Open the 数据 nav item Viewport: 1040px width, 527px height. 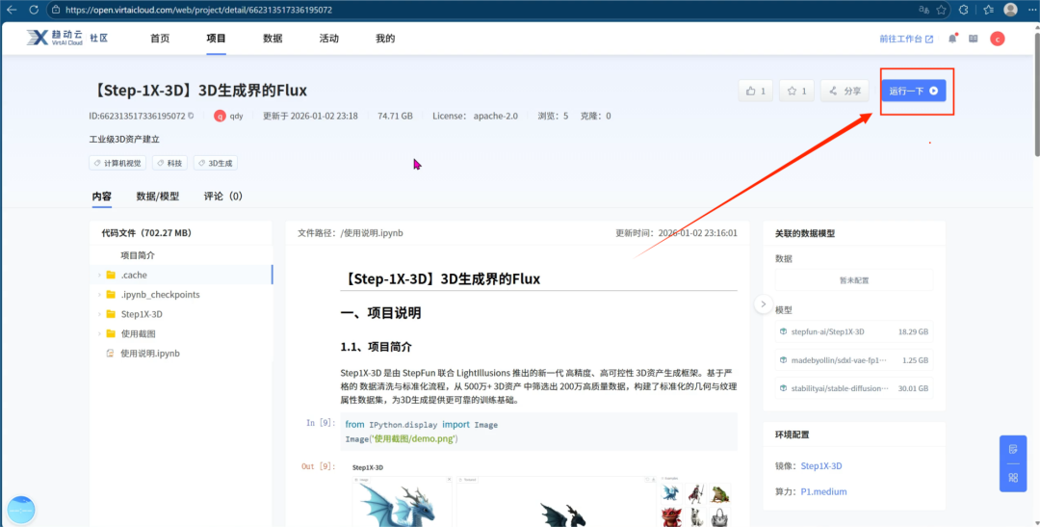273,39
